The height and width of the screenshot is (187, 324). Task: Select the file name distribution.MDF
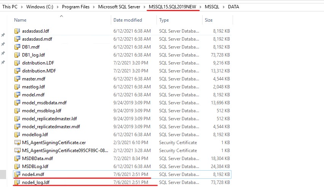click(39, 71)
